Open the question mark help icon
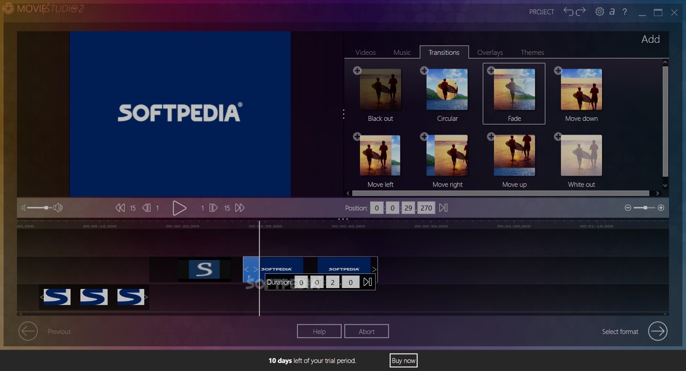Viewport: 686px width, 371px height. 625,12
